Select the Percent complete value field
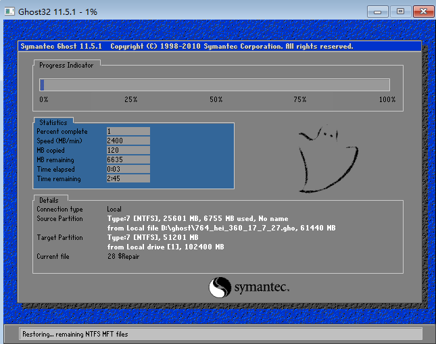 128,131
